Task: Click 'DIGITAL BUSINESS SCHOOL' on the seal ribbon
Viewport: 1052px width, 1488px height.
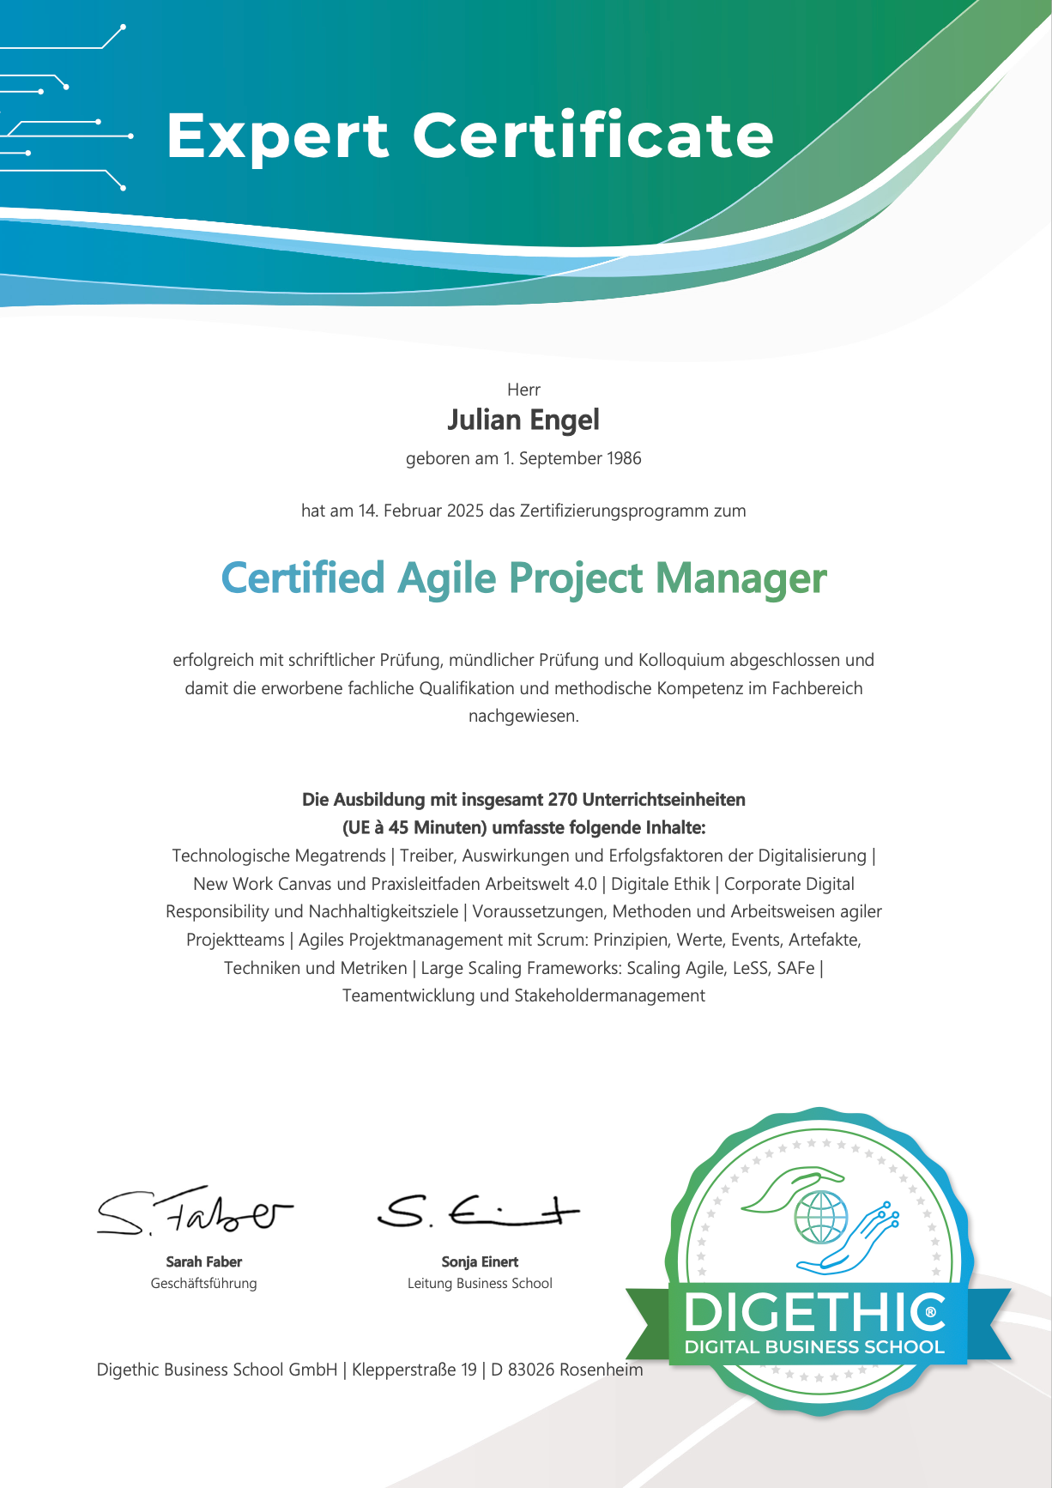Action: [814, 1347]
